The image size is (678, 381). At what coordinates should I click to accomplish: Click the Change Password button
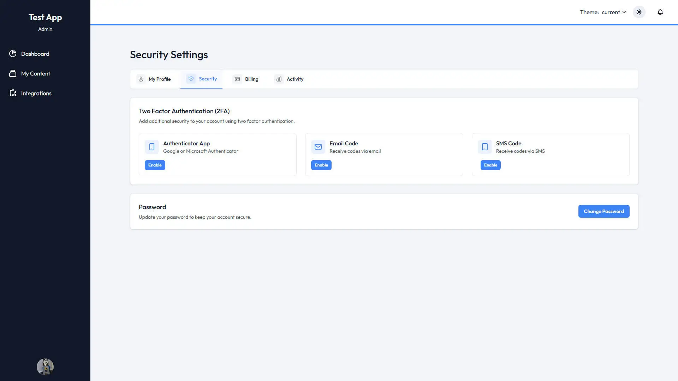603,211
